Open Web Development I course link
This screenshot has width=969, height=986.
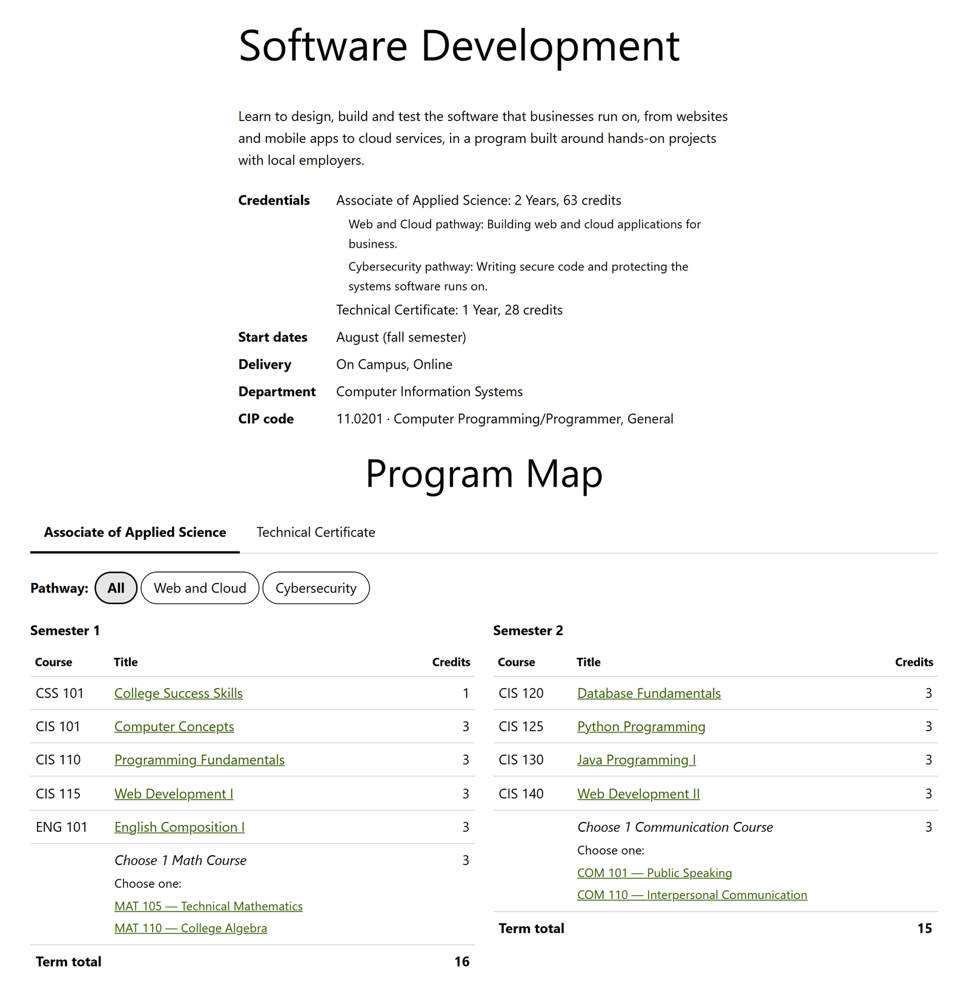click(x=174, y=794)
